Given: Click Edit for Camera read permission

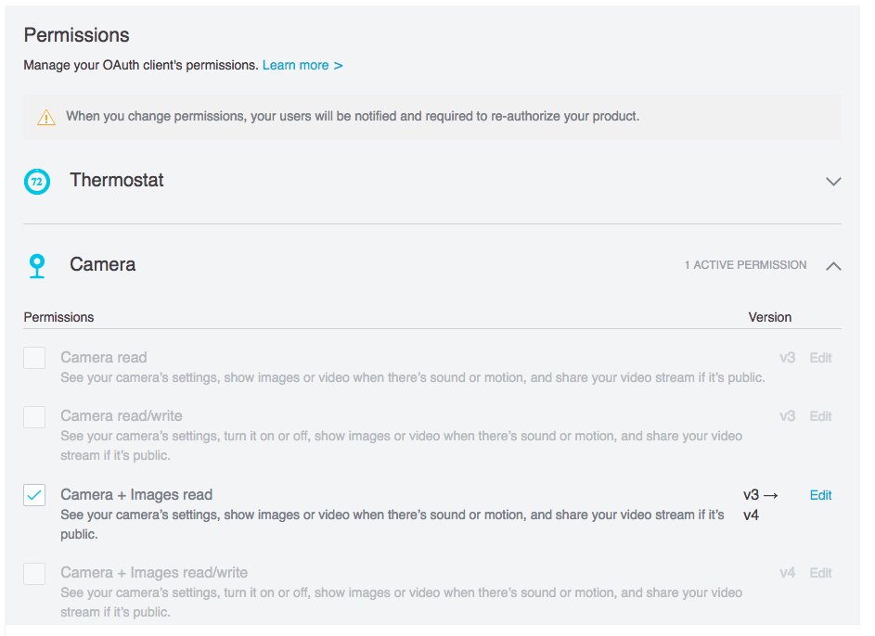Looking at the screenshot, I should [x=820, y=358].
